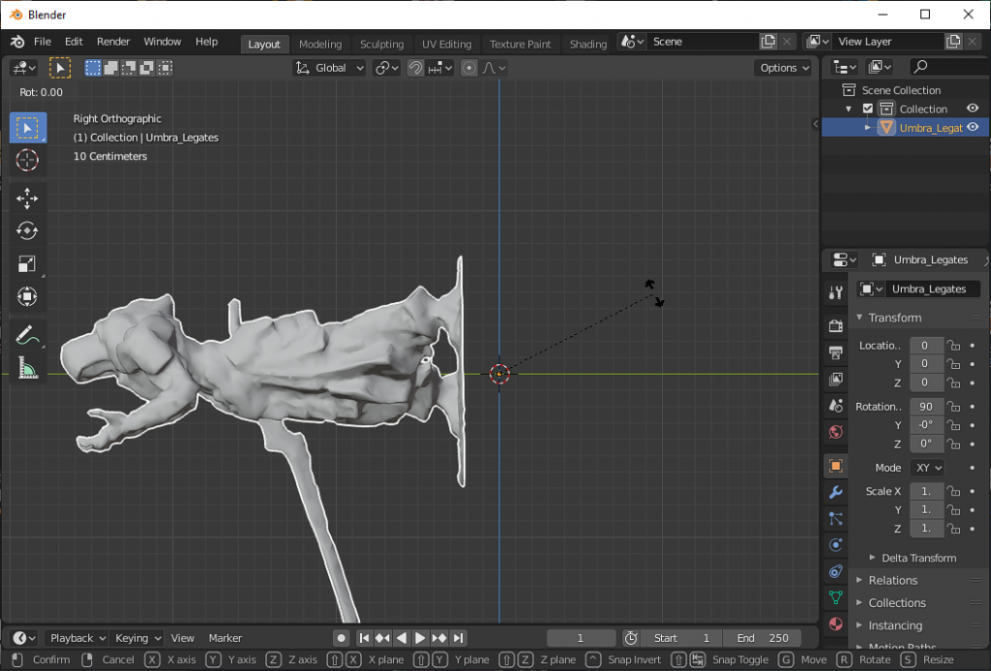The height and width of the screenshot is (671, 991).
Task: Toggle the Collection checkbox in the outliner
Action: click(867, 108)
